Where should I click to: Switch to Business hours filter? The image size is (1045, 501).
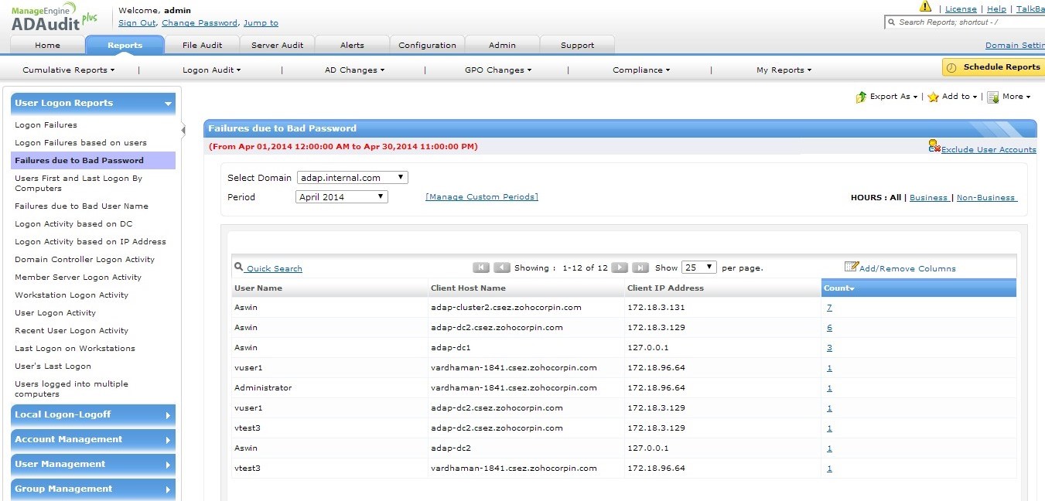tap(929, 197)
